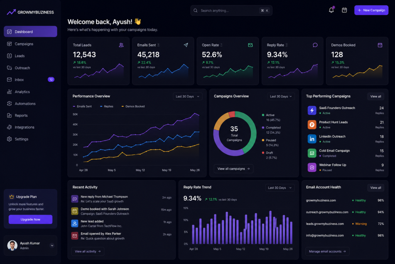Click the Inbox badge showing 12

51,80
